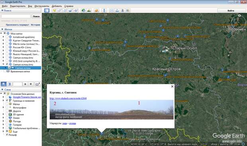Click the balloon 'отсюда' route link
This screenshot has width=247, height=146.
coord(73,123)
